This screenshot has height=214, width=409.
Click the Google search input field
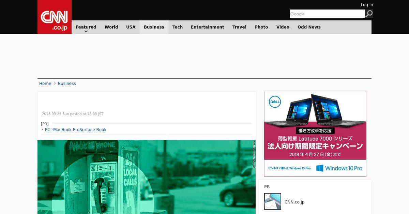coord(327,14)
